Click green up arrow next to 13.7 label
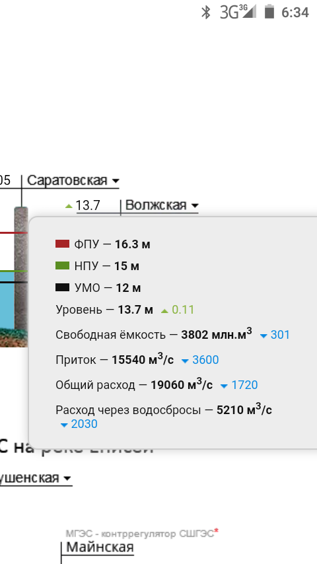This screenshot has height=564, width=317. 69,207
